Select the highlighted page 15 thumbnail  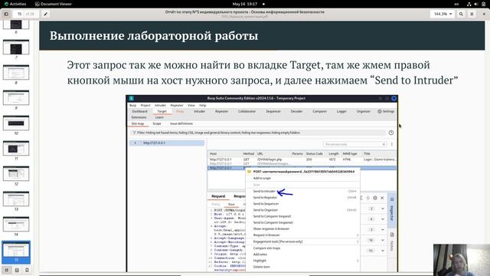16,250
